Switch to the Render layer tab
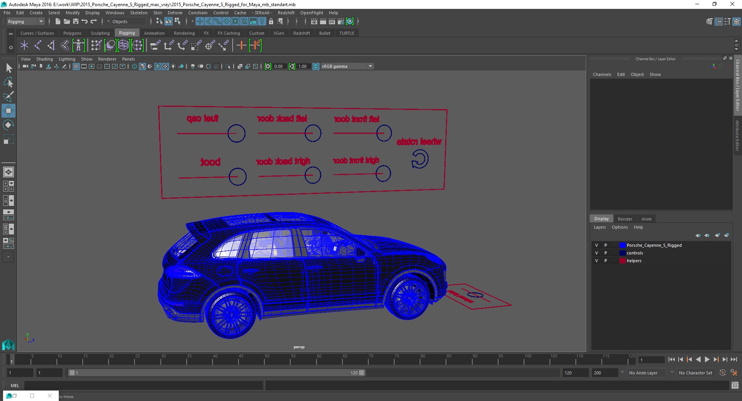742x401 pixels. [625, 219]
